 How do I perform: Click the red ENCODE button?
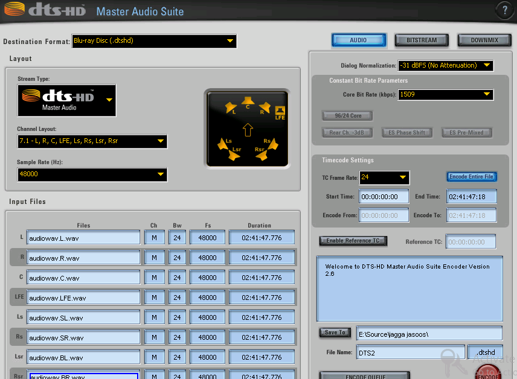pos(488,374)
